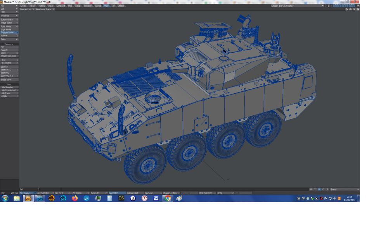Click Zoom Out x 2 button
The image size is (388, 242).
9,76
